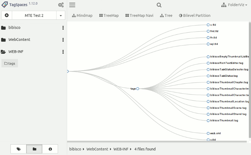Select the sql.tld node

point(212,44)
